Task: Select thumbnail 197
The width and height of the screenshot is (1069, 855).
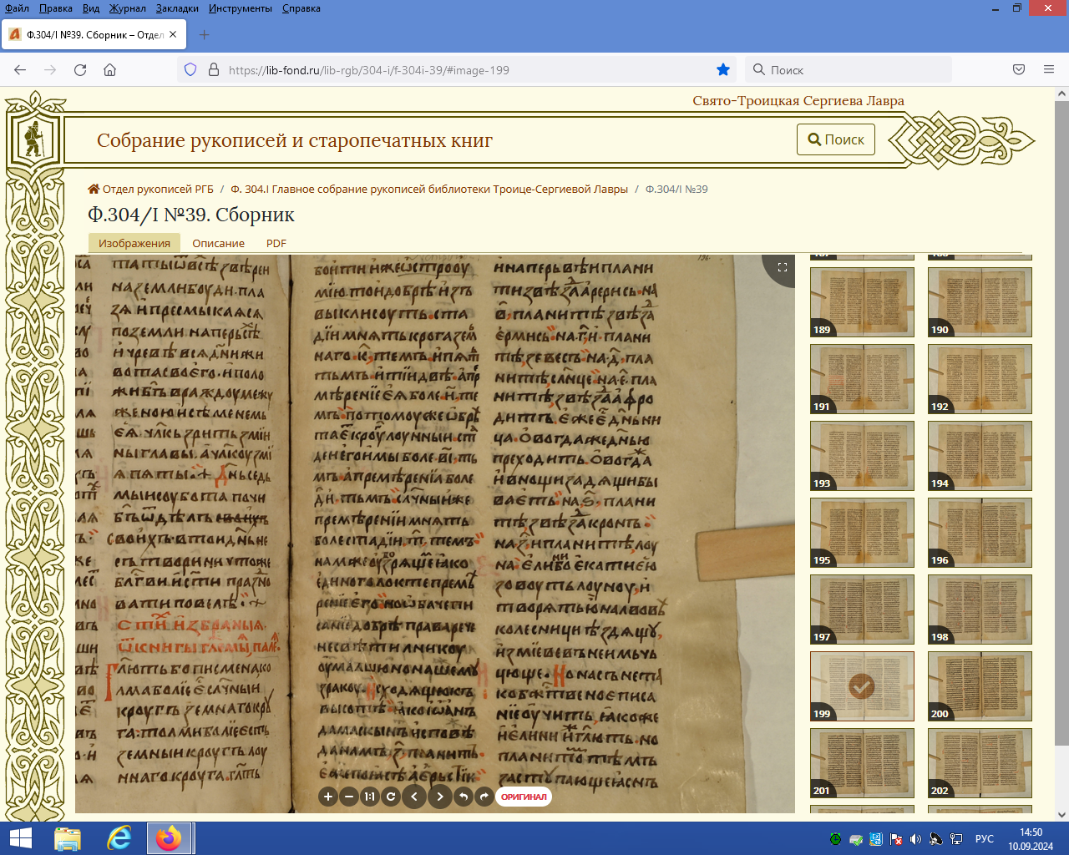Action: 862,610
